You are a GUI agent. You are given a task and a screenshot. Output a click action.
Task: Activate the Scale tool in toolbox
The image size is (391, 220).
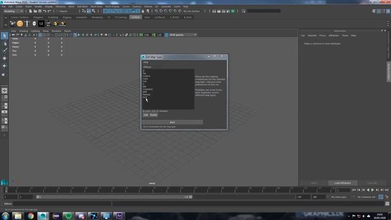[4, 74]
